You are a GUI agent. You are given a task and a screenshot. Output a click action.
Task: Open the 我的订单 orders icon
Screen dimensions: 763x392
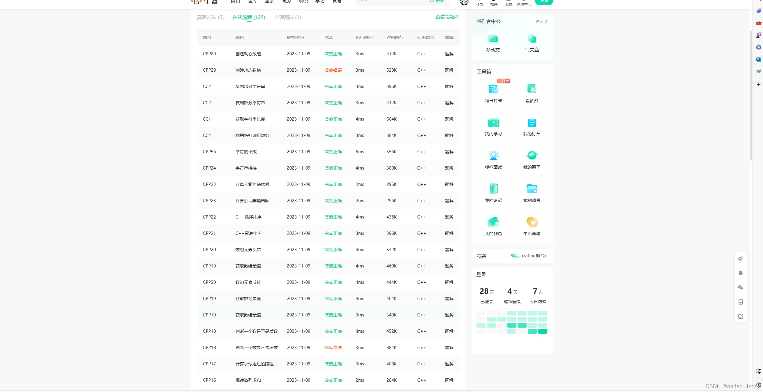(531, 123)
